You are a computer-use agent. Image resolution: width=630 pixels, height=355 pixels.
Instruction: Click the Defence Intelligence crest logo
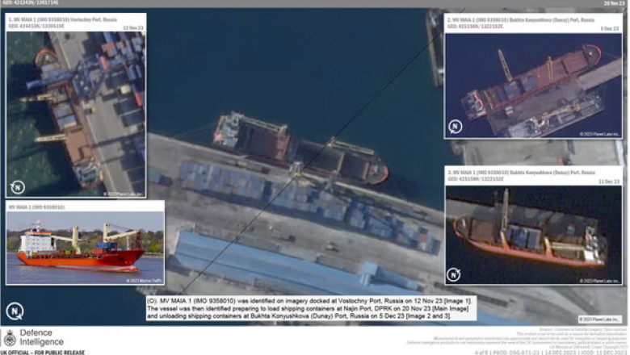click(10, 338)
